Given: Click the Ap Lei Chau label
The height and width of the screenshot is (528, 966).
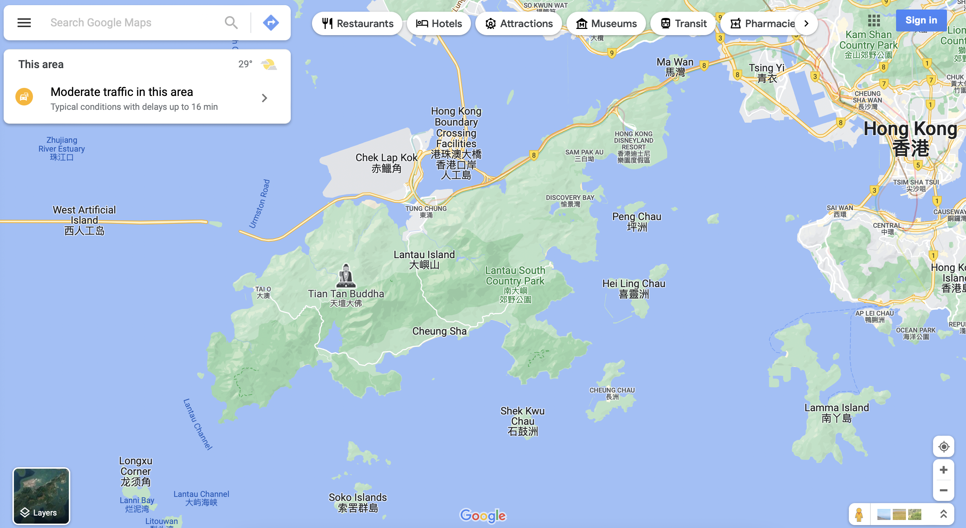Looking at the screenshot, I should coord(874,316).
